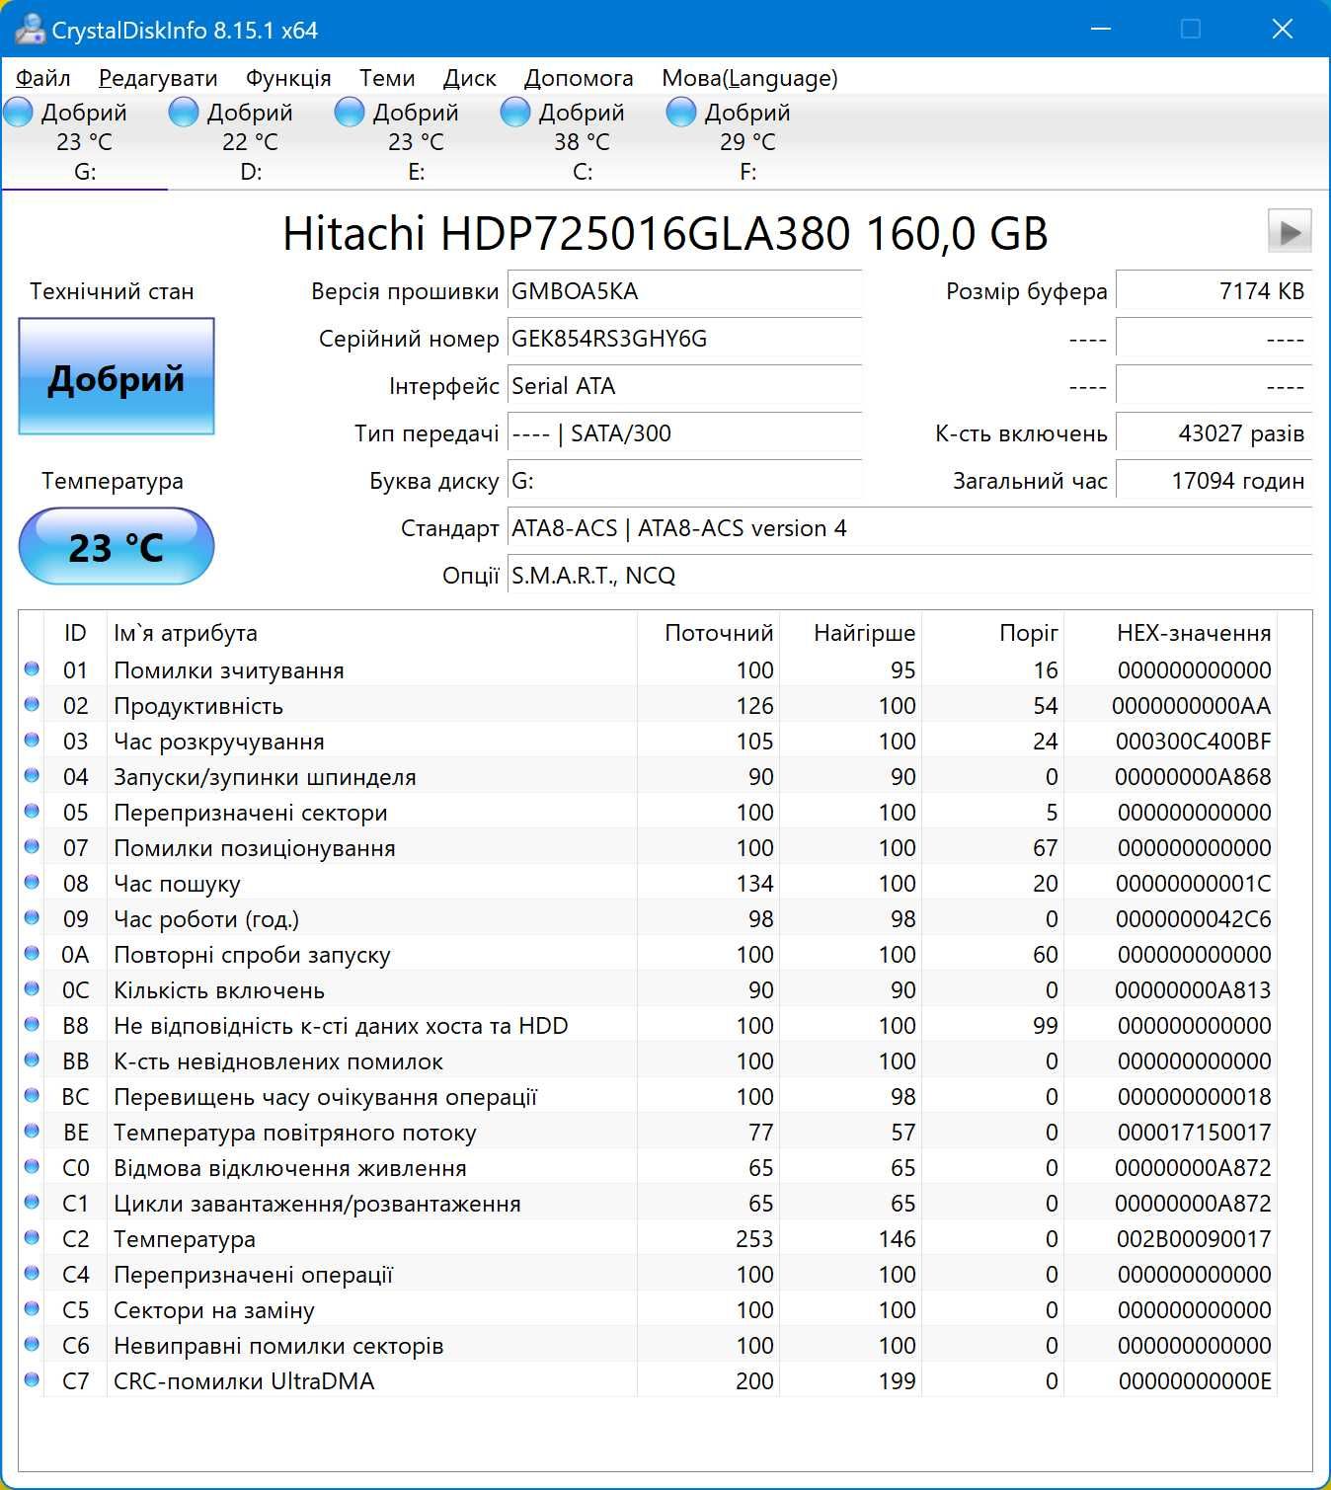This screenshot has width=1331, height=1490.
Task: Click status dot for attribute 0C
Action: point(32,988)
